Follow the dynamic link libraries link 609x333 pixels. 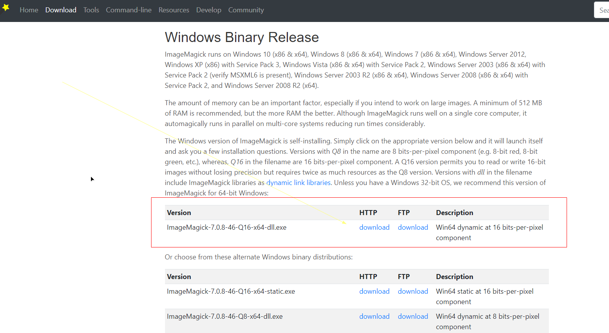coord(298,183)
